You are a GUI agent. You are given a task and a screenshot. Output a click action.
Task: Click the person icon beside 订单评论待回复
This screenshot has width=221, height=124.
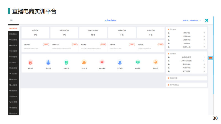click(169, 61)
